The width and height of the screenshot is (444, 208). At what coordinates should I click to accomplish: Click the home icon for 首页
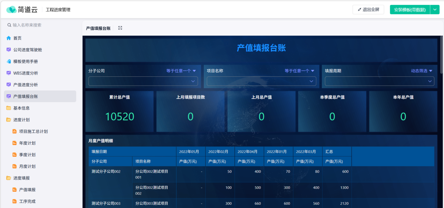tap(9, 38)
